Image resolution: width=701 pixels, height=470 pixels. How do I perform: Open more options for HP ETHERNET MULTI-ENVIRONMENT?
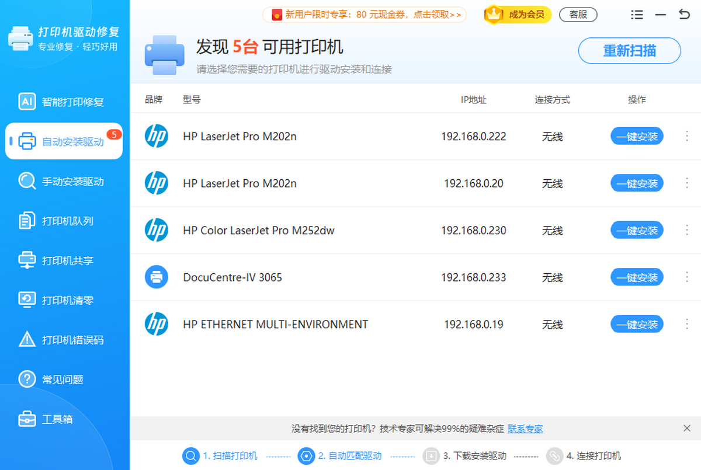click(687, 324)
